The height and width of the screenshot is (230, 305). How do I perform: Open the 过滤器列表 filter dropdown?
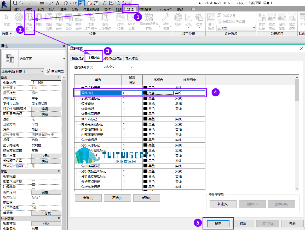pos(118,67)
